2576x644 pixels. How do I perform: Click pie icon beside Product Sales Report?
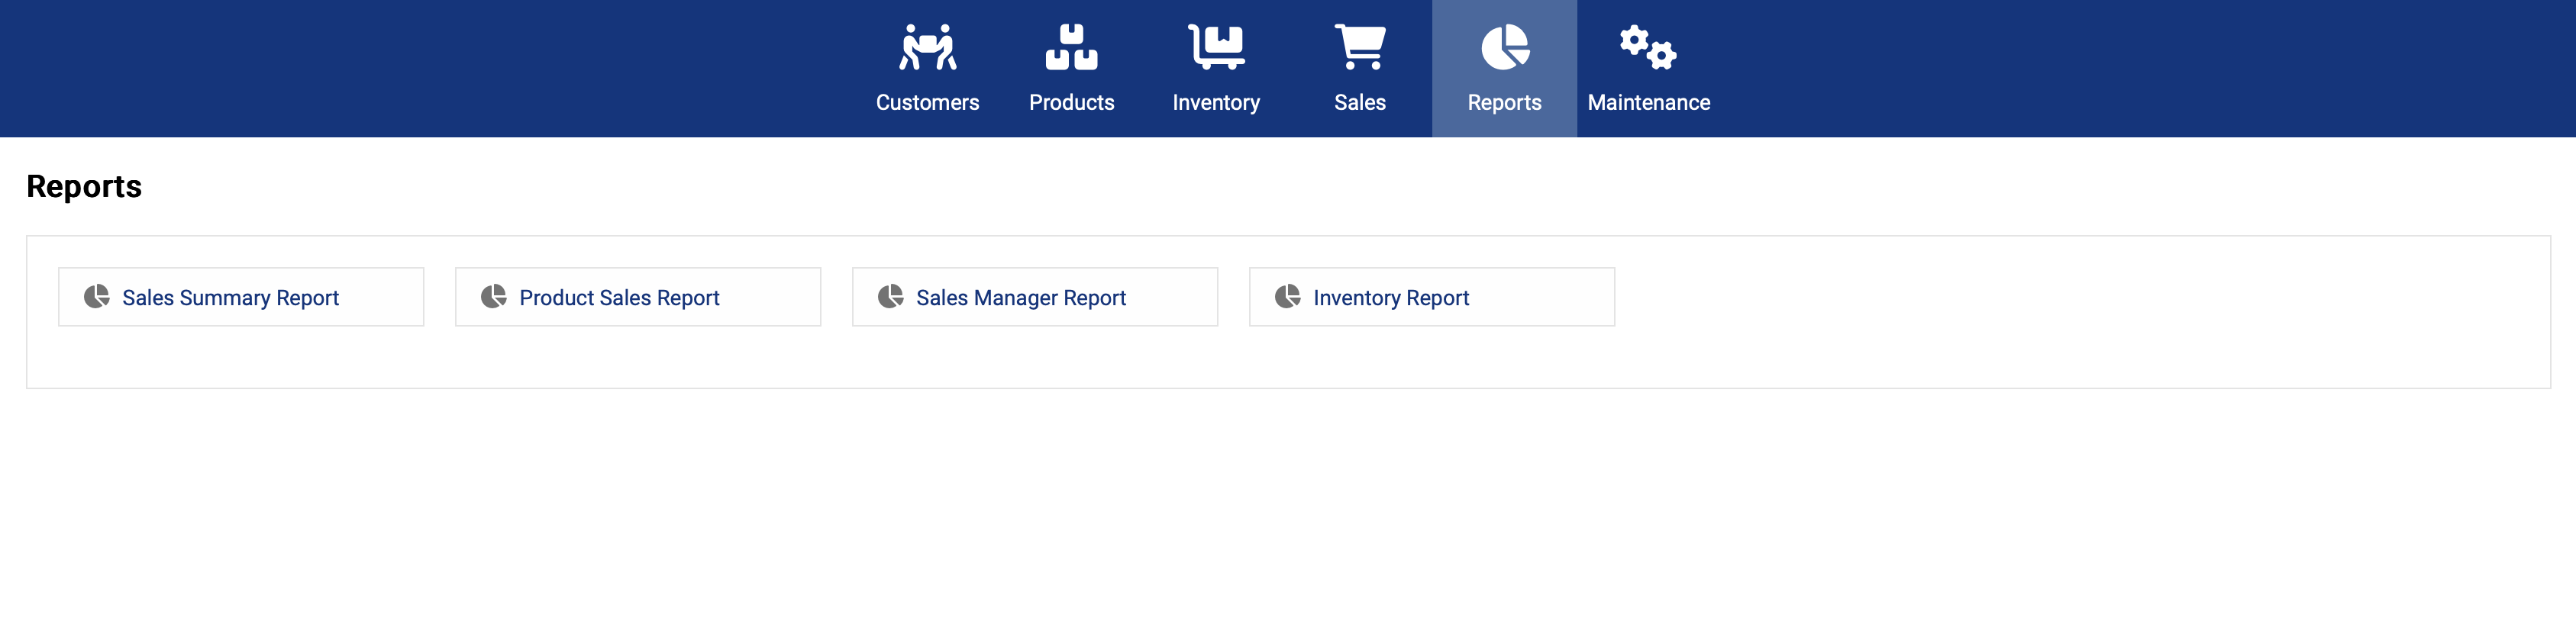point(494,297)
